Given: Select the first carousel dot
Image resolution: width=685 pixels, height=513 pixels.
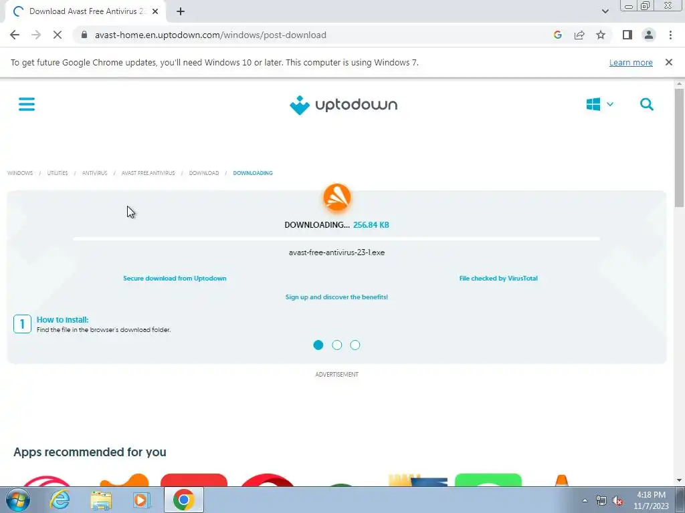Looking at the screenshot, I should tap(318, 345).
